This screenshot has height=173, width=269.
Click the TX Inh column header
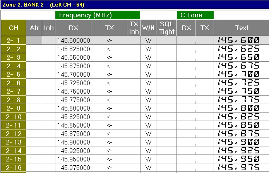click(x=134, y=28)
